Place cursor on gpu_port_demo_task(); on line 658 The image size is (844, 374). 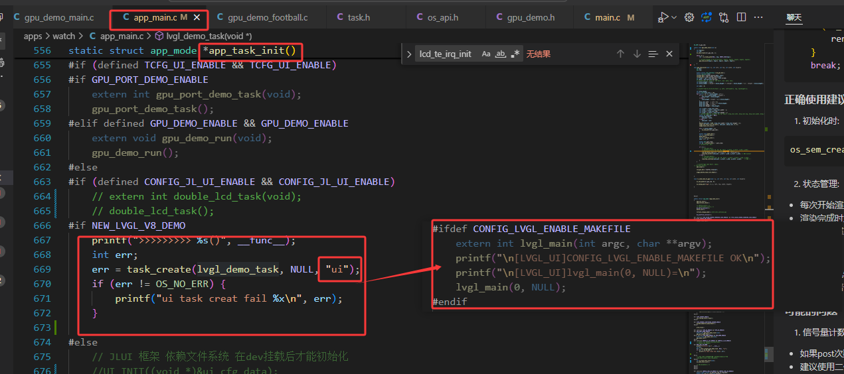pos(153,109)
